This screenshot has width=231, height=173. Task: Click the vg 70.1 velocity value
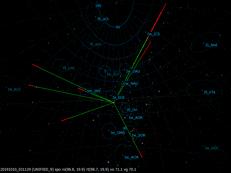[130, 170]
